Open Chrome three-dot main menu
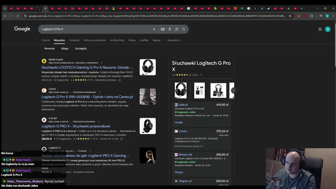The image size is (336, 189). click(333, 16)
